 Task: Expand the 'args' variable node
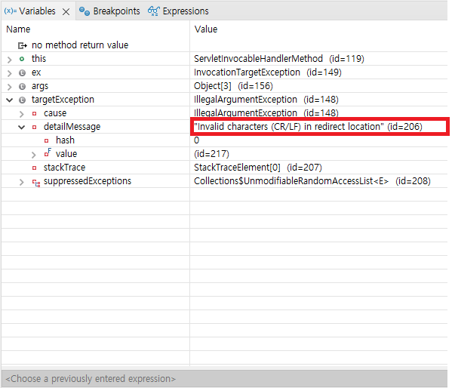tap(9, 86)
